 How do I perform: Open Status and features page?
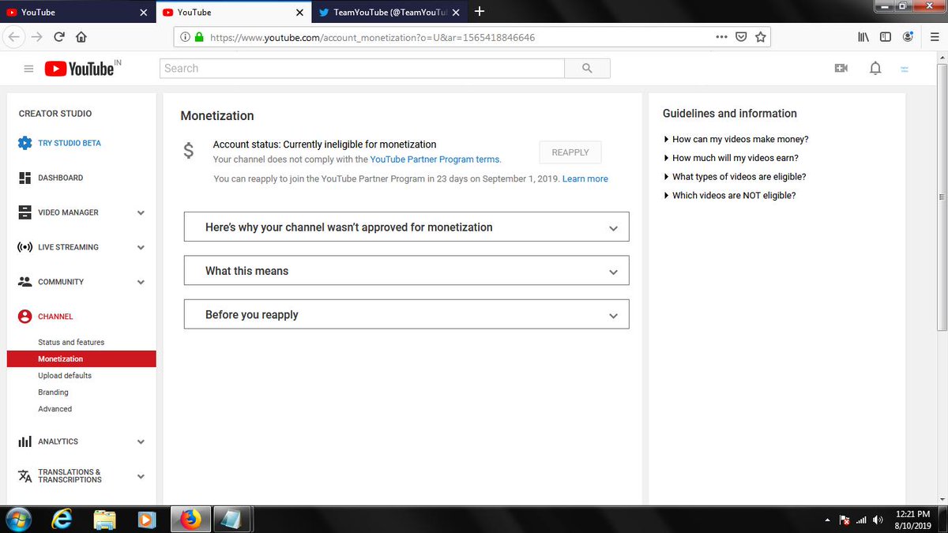coord(71,343)
